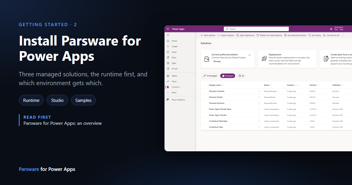Click the Samples tag pill on the banner
The image size is (352, 185).
[83, 100]
